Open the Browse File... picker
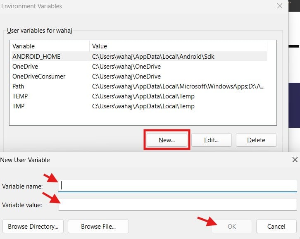 98,226
